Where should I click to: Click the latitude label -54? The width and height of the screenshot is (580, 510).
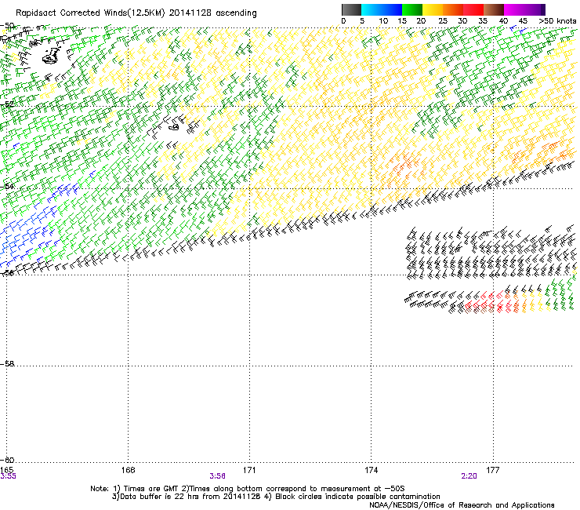click(x=7, y=186)
